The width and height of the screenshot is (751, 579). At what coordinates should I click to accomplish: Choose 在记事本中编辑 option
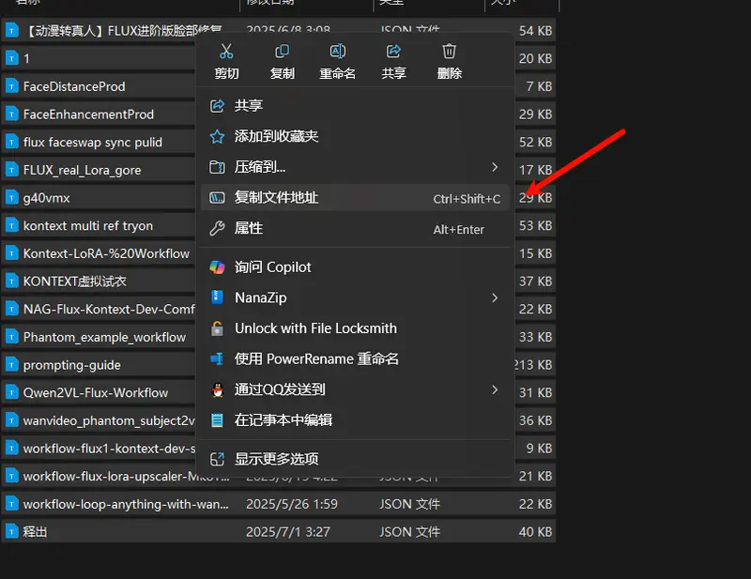point(355,420)
